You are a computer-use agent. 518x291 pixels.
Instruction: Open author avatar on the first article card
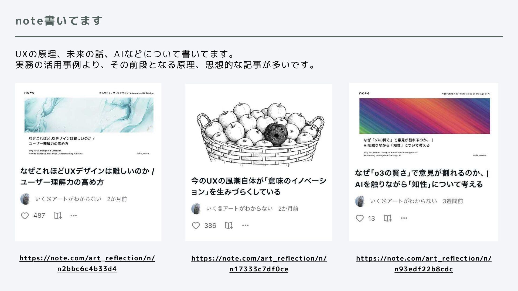click(25, 199)
